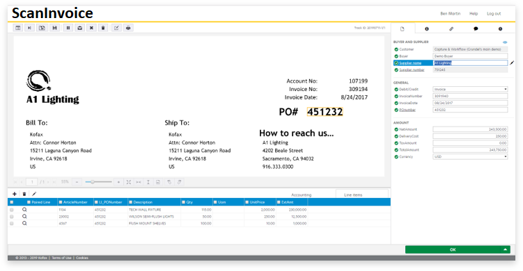Add a line item with plus icon

15,194
